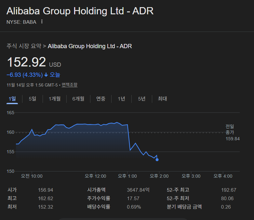Open the three-dot menu beside NYSE: BABA
The image size is (254, 220).
pos(42,22)
